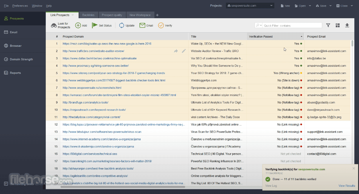Click View Log in the notification
The image size is (359, 194).
[271, 186]
